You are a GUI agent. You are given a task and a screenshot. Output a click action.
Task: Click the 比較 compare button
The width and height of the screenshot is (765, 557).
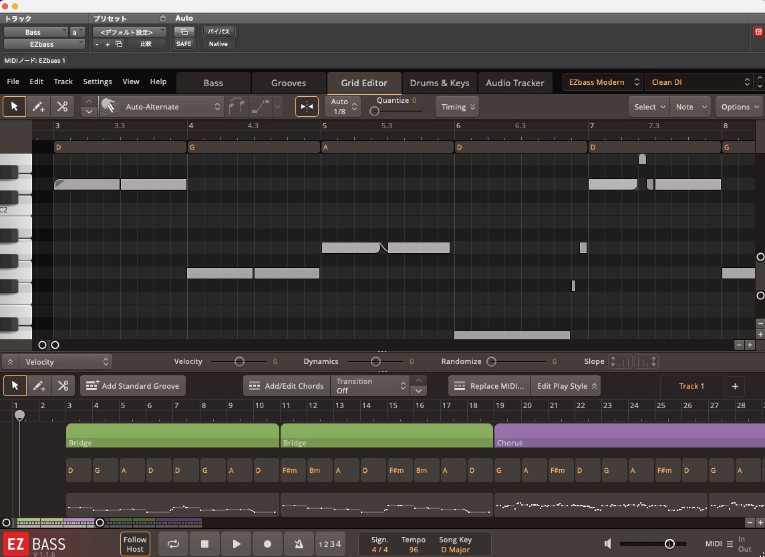click(x=146, y=44)
